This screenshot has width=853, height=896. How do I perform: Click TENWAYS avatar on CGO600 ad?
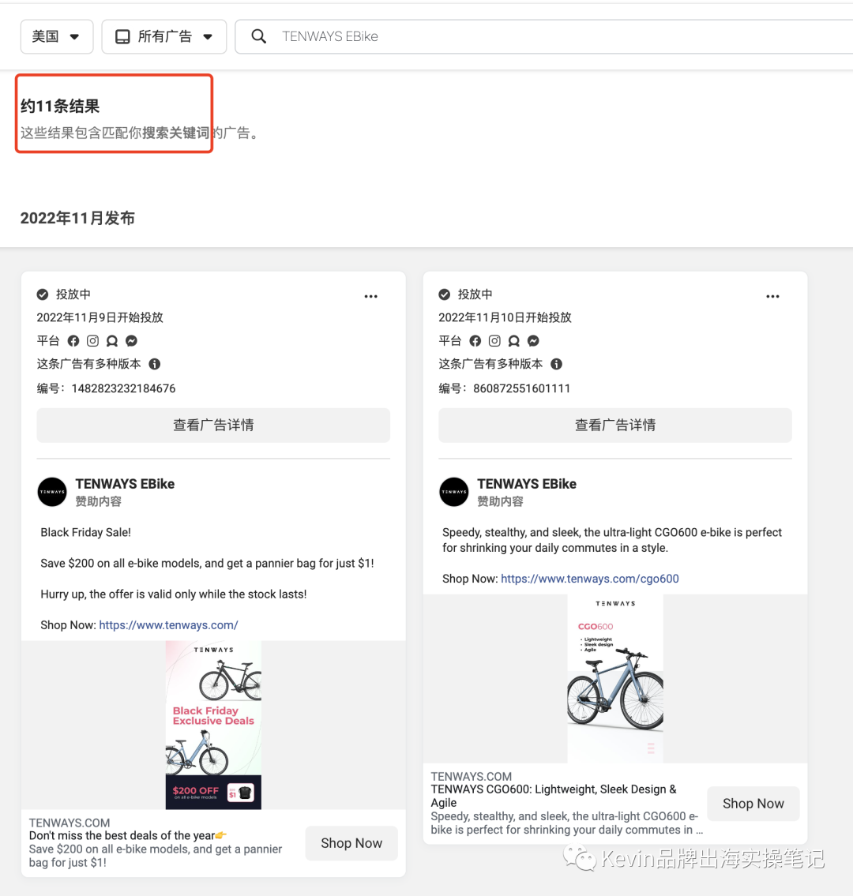[454, 492]
